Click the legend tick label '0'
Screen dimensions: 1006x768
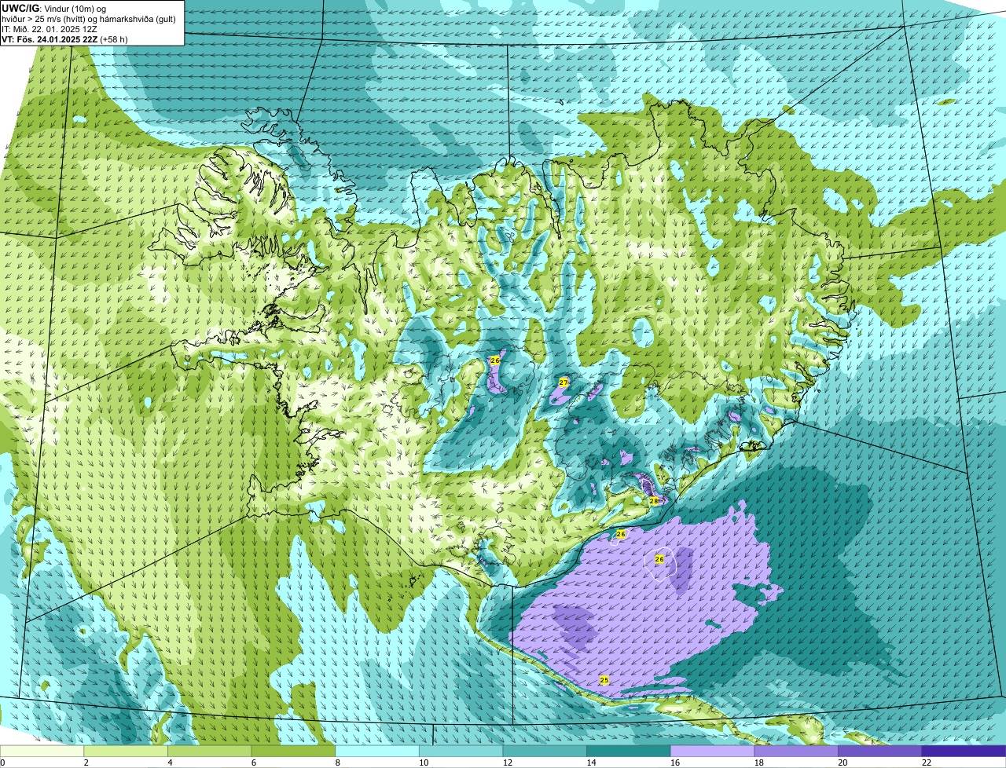coord(2,763)
